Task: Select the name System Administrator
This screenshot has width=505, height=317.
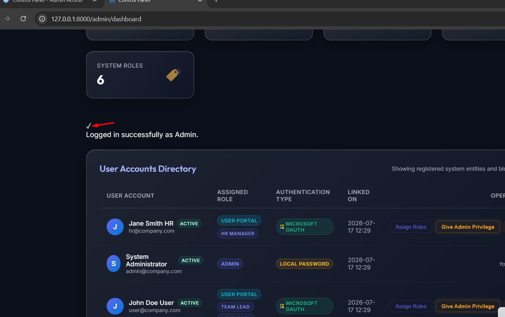Action: (146, 260)
